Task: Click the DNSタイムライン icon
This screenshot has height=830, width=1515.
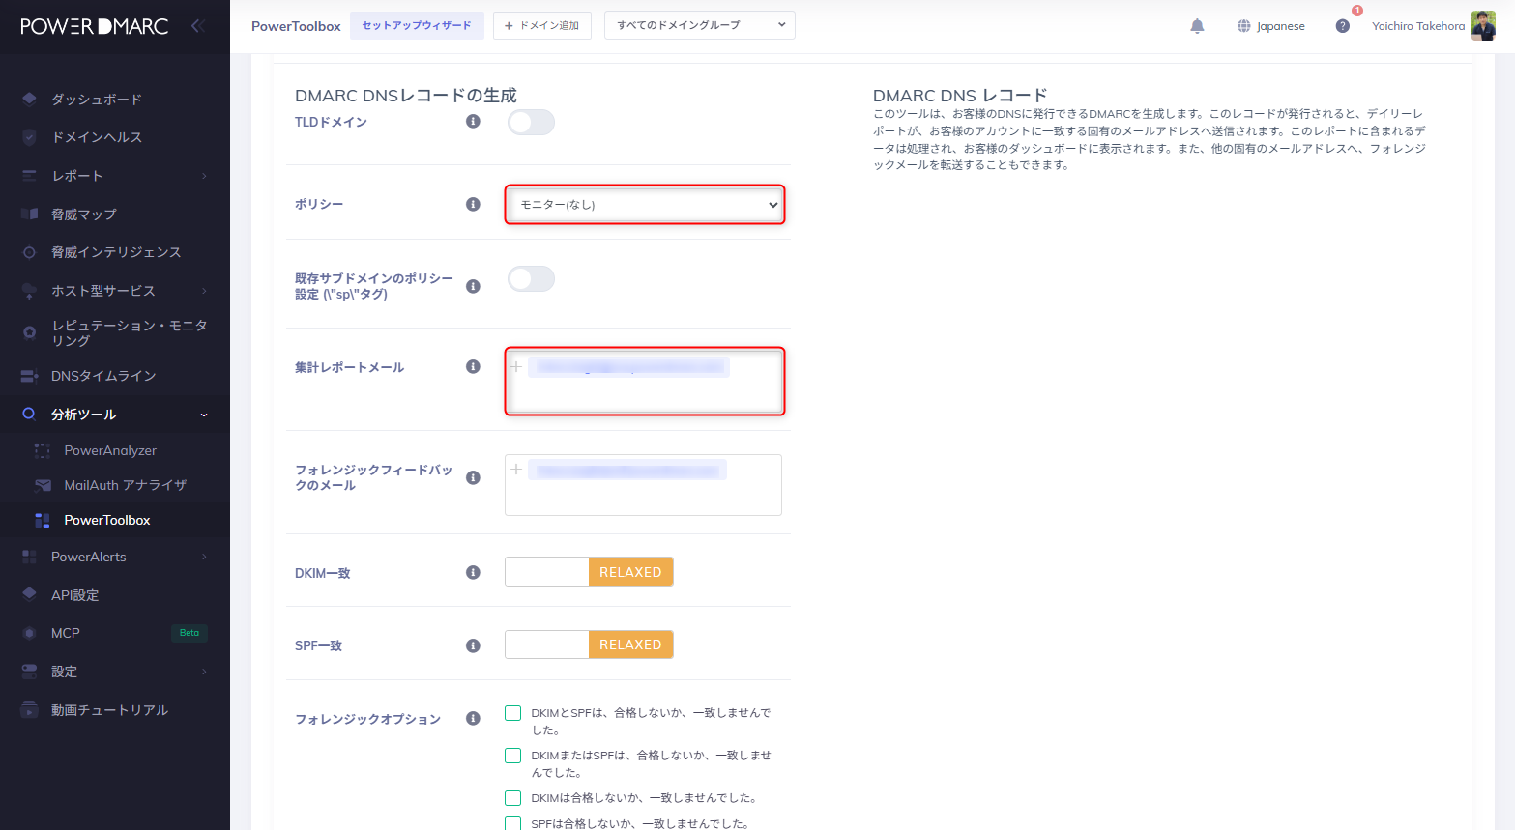Action: coord(29,376)
